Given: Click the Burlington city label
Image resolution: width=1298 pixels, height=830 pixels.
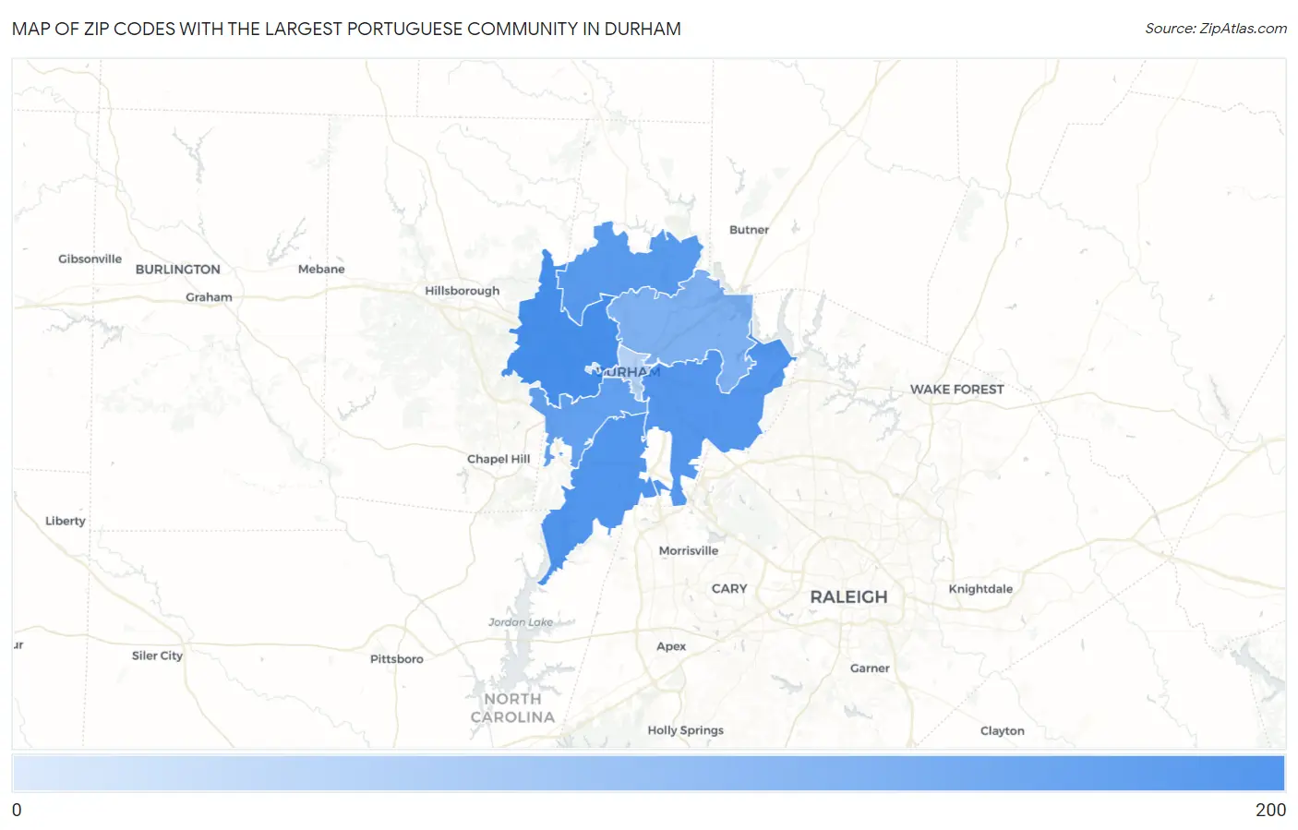Looking at the screenshot, I should click(178, 270).
